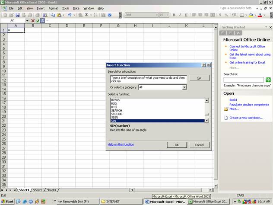The width and height of the screenshot is (273, 205).
Task: Click the Center alignment icon
Action: [x=200, y=15]
